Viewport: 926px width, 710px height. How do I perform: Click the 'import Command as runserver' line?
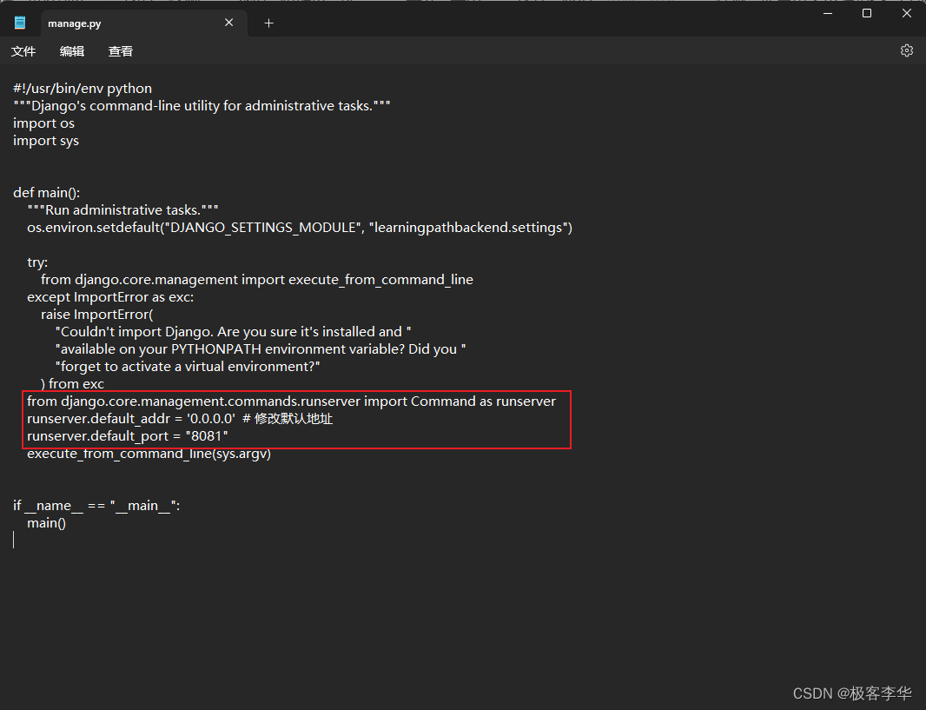tap(292, 401)
